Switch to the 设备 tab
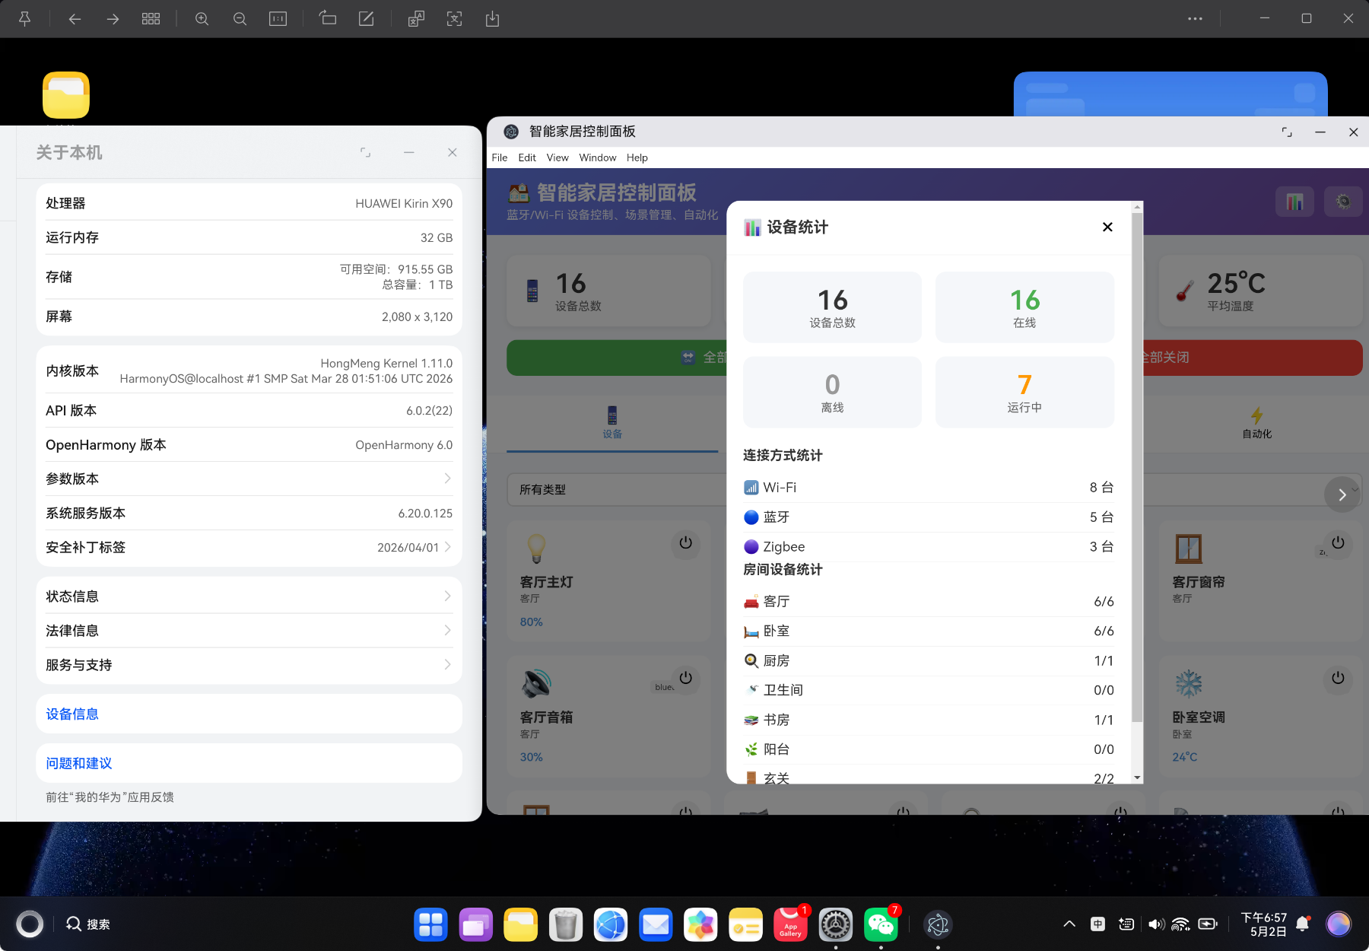 [612, 423]
